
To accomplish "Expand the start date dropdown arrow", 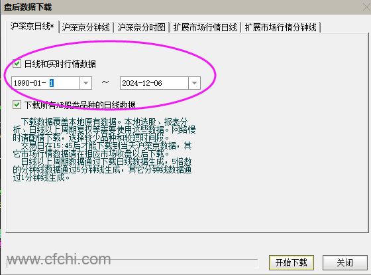I will [x=85, y=83].
